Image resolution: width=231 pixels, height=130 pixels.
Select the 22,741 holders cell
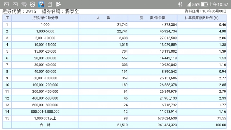[103, 31]
